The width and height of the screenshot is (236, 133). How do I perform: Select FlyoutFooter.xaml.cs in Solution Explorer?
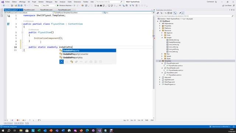click(176, 66)
